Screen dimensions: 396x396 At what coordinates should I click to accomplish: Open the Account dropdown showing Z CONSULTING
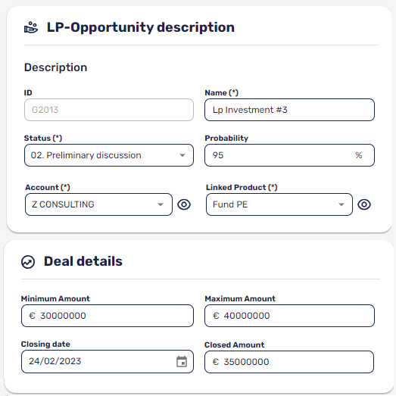pyautogui.click(x=98, y=204)
